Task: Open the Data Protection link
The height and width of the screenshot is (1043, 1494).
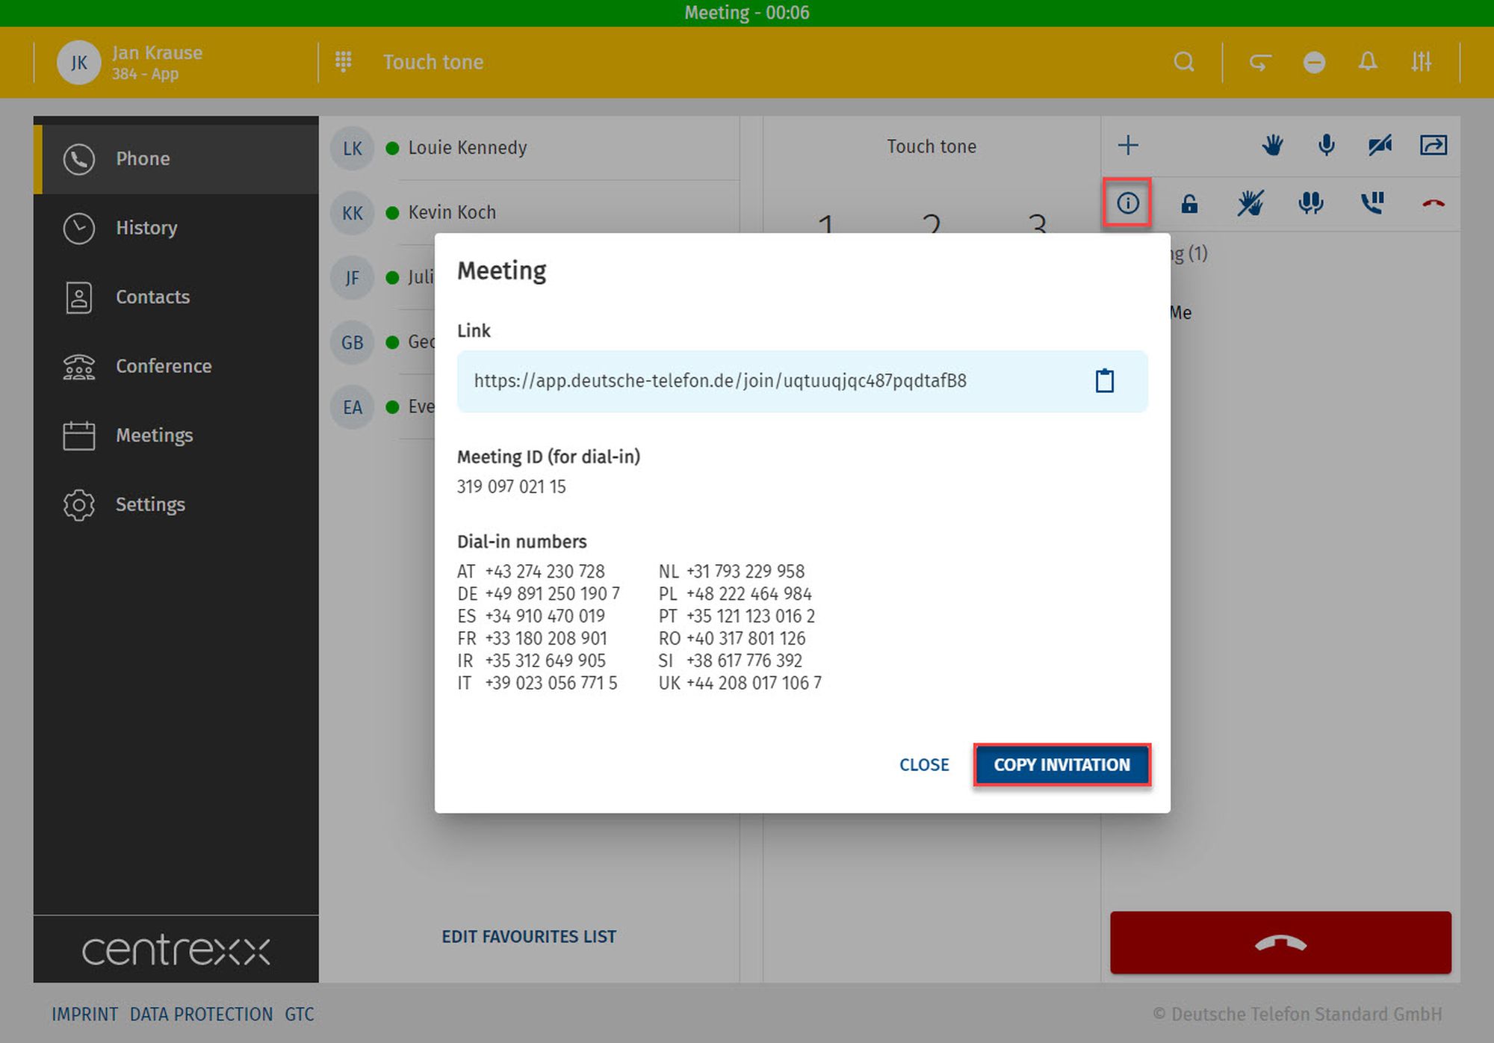Action: pyautogui.click(x=201, y=1014)
